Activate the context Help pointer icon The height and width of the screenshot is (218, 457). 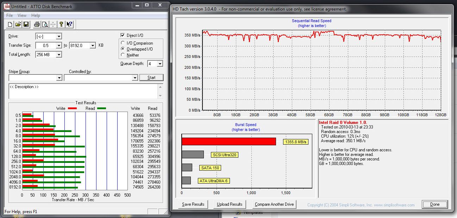pos(69,24)
